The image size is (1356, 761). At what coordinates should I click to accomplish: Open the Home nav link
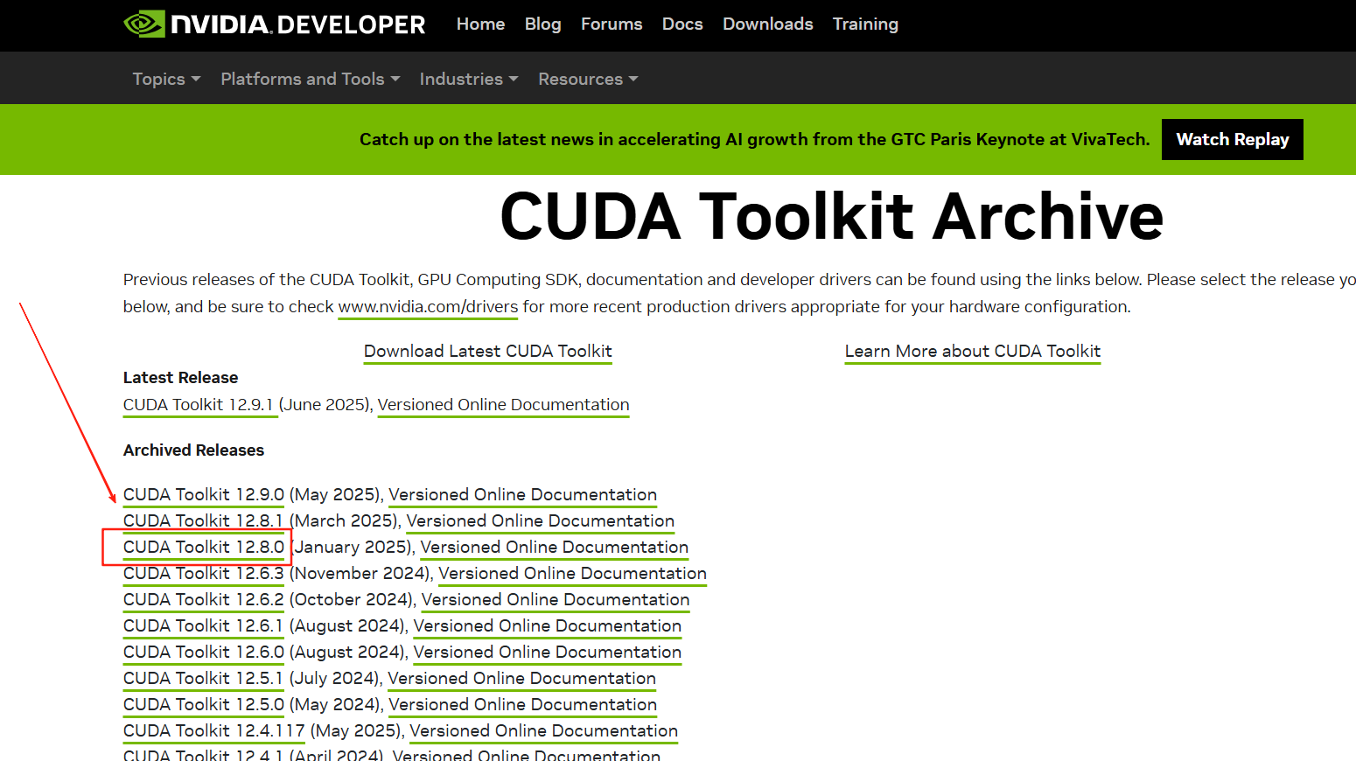[x=480, y=24]
